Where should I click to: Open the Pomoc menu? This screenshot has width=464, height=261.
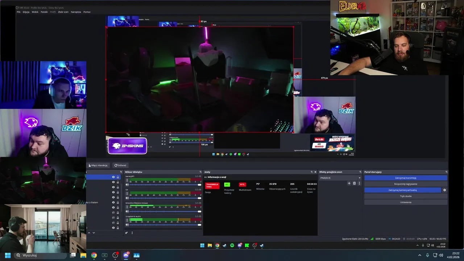point(87,12)
